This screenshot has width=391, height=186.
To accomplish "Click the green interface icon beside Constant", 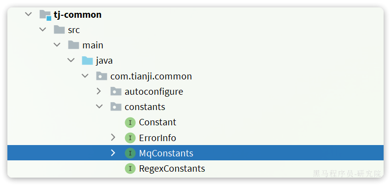I will pos(130,122).
